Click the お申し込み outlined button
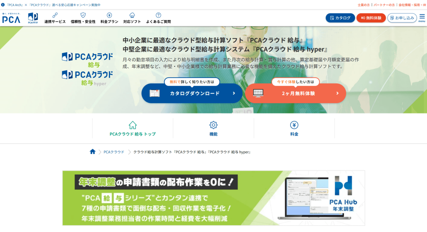Screen dimensions: 427x232 pyautogui.click(x=402, y=18)
